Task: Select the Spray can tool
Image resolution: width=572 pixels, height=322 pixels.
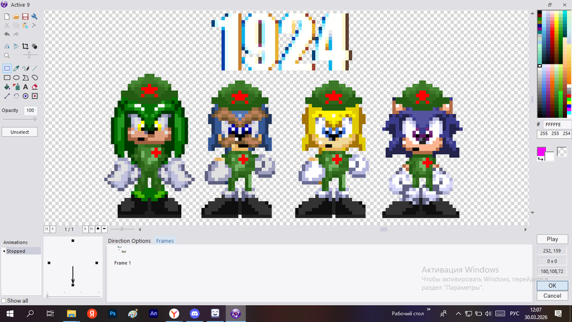Action: (17, 87)
